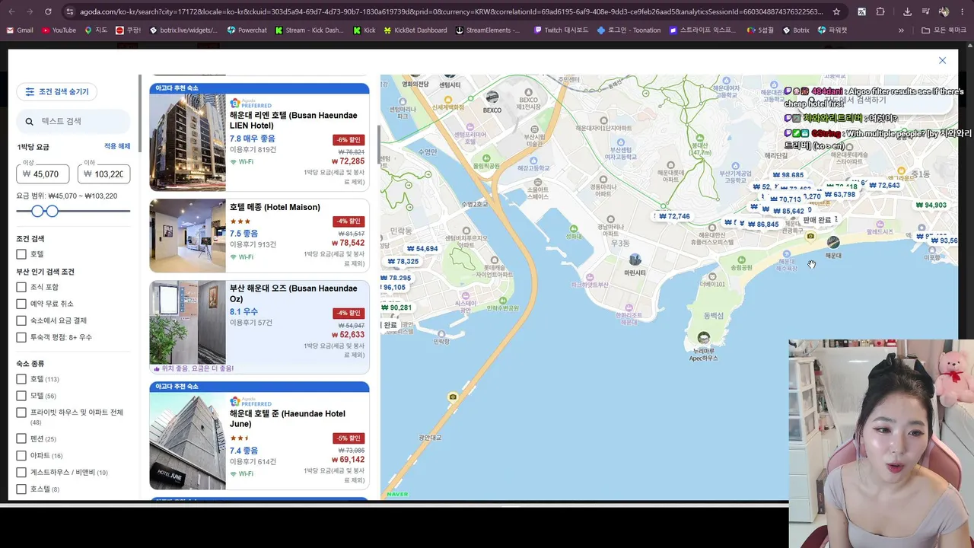This screenshot has height=548, width=974.
Task: Click the 마린시티 landmark icon on map
Action: tap(635, 260)
